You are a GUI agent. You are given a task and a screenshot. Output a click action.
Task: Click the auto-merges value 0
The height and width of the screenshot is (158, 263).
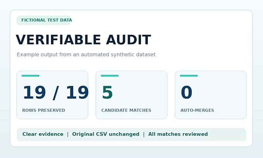pos(186,92)
